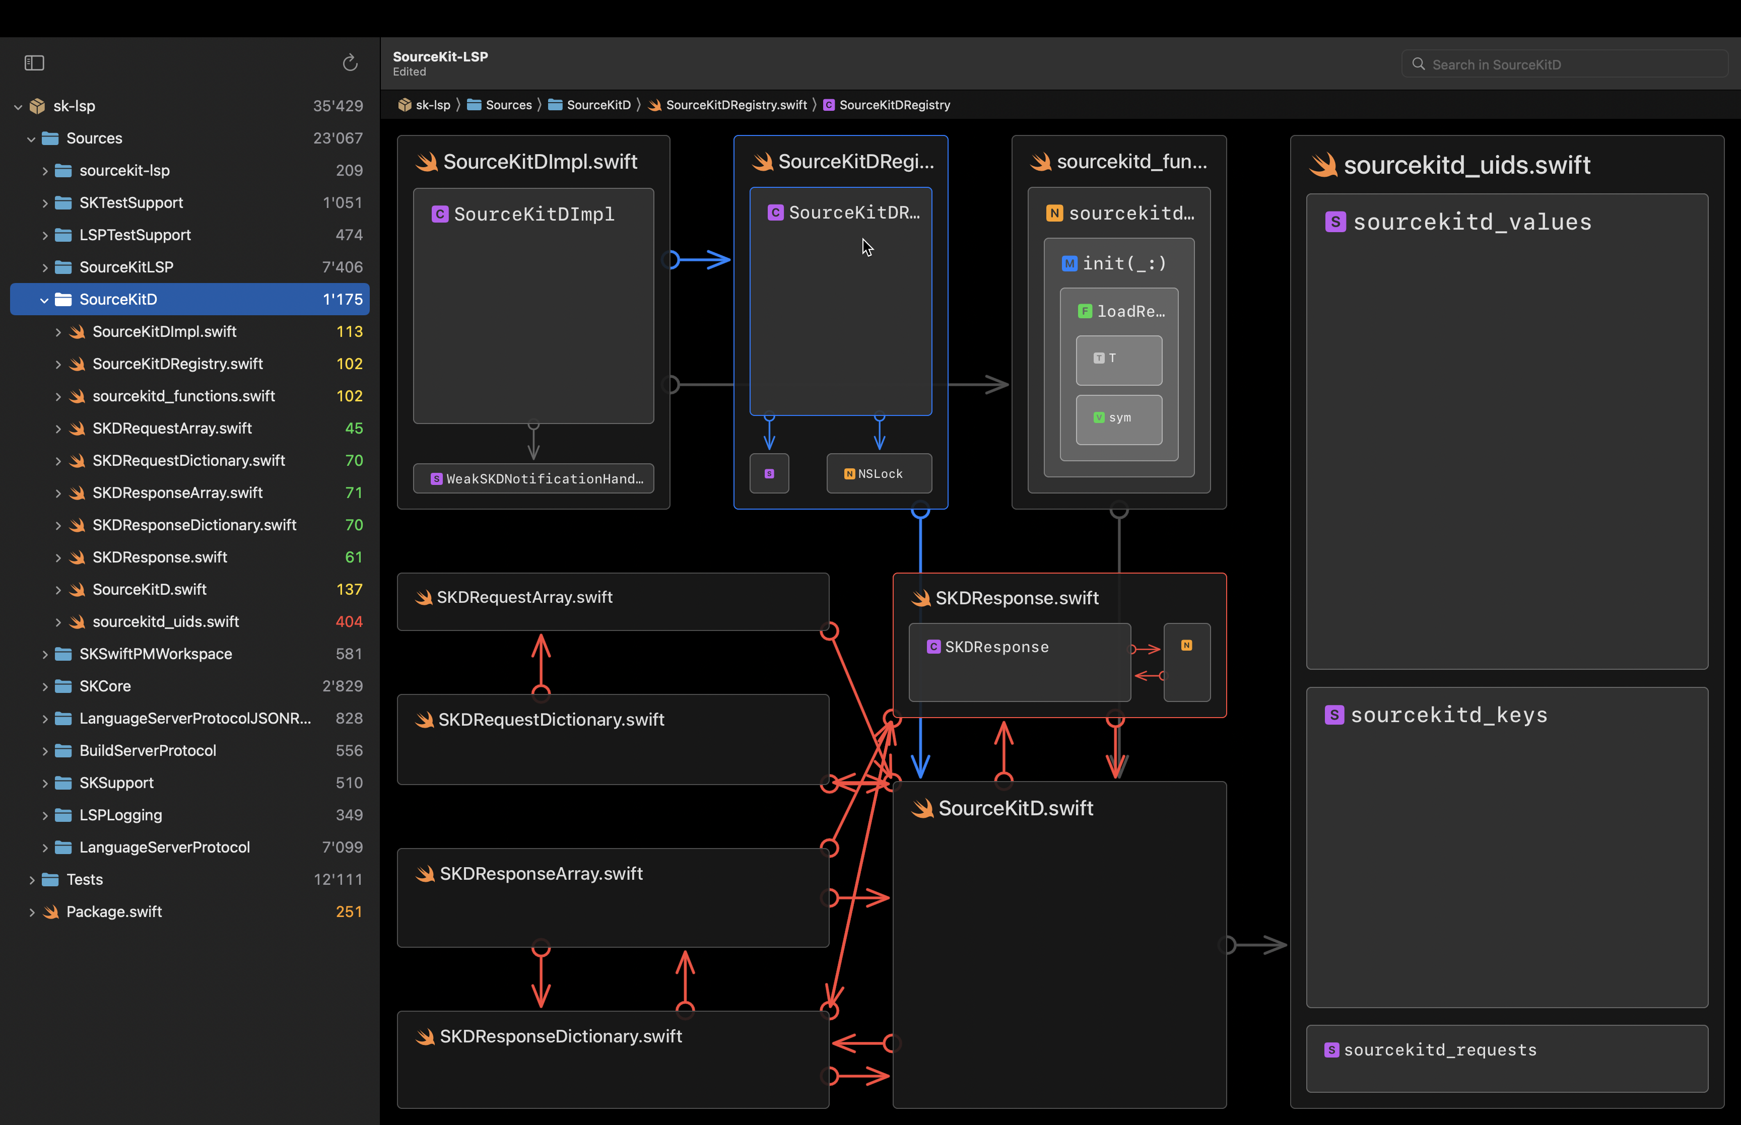This screenshot has height=1125, width=1741.
Task: Select the BuildServerProtocol folder row
Action: tap(190, 751)
